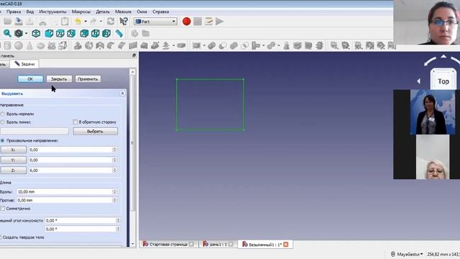Screen dimensions: 460x259
Task: Switch to front view cube icon
Action: pos(49,34)
